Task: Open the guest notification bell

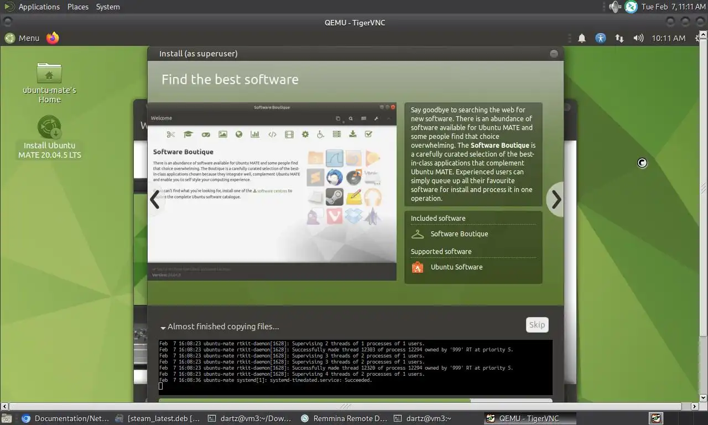Action: [582, 38]
